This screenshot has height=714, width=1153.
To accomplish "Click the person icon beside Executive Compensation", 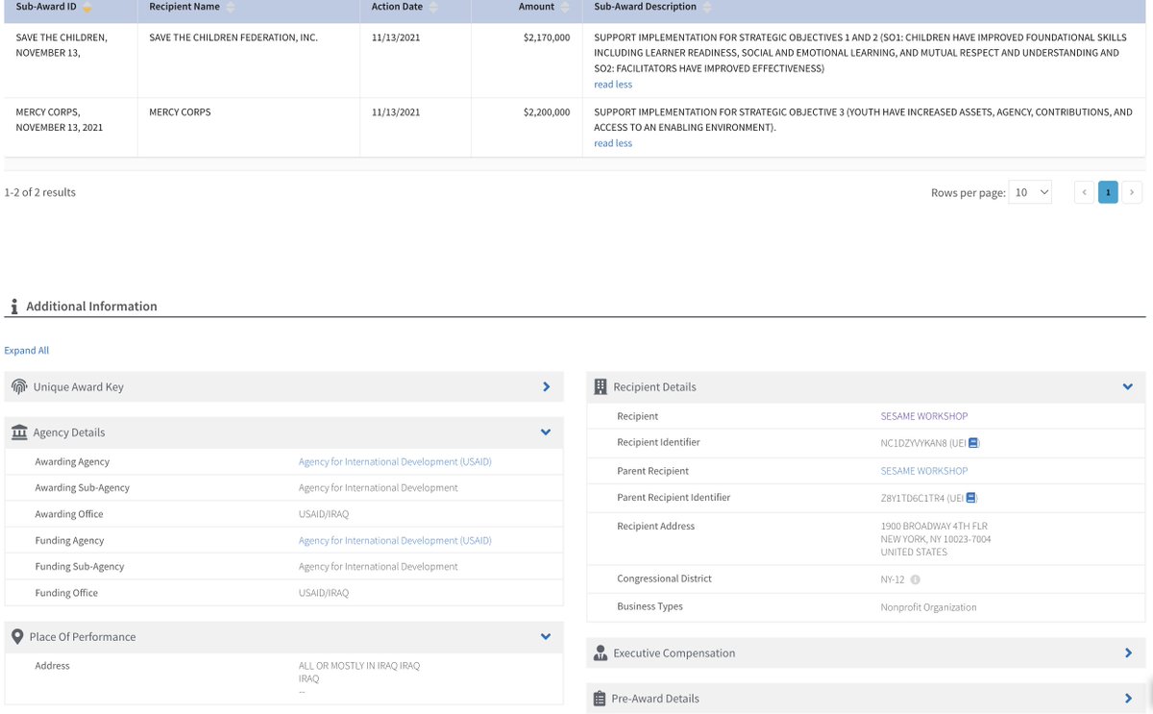I will click(601, 653).
